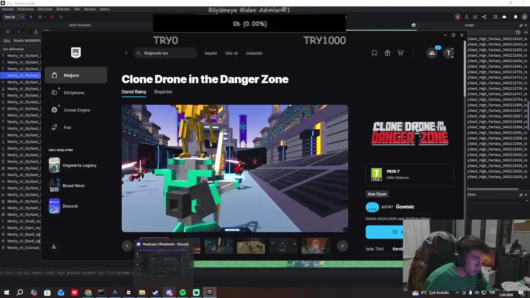Go to Unreal Engine section
Screen dimensions: 530x298
coord(76,110)
